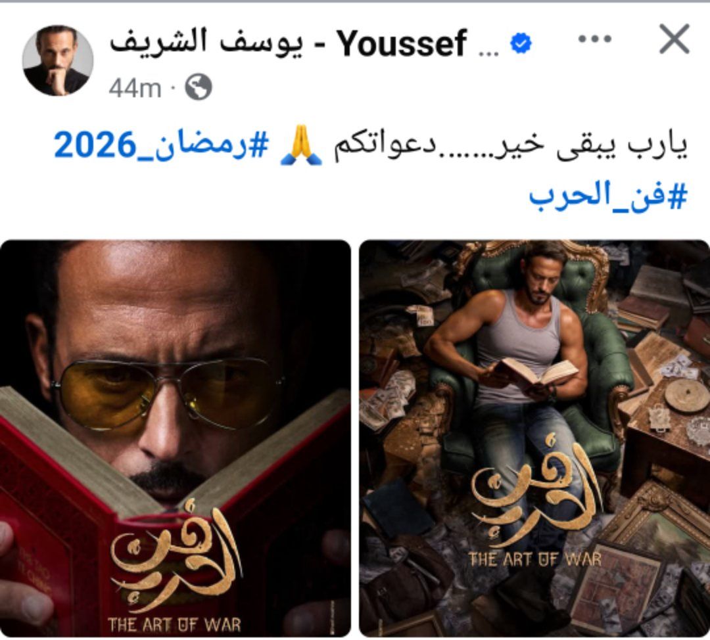
Task: Click THE ART OF WAR text on left poster
Action: pyautogui.click(x=174, y=625)
